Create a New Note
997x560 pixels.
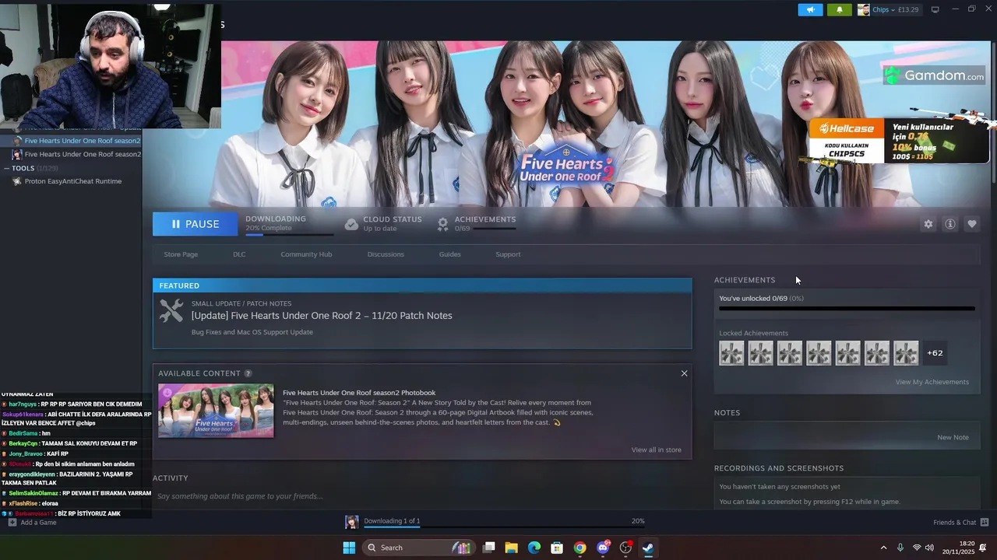pos(953,437)
